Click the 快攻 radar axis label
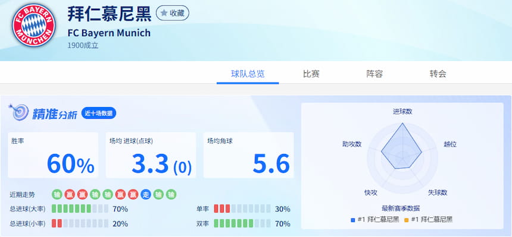 pos(371,192)
